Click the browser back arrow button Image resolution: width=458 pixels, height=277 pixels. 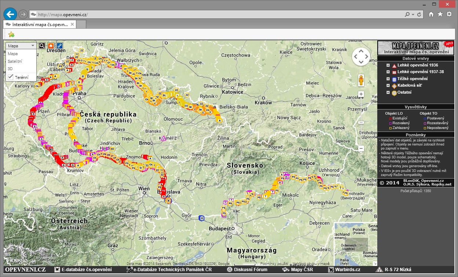[10, 14]
